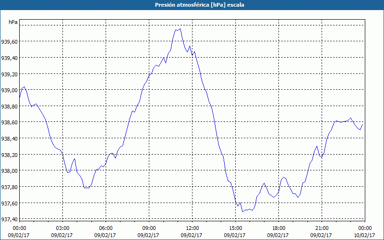Click the 21:00 time axis label
Viewport: 384px width, 240px height.
coord(322,228)
